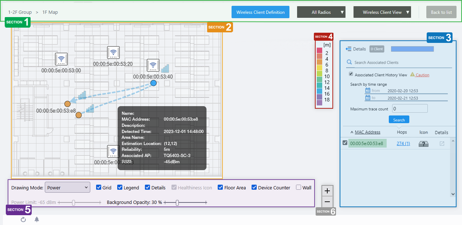Open the Drawing Mode dropdown
The height and width of the screenshot is (225, 462).
(67, 188)
